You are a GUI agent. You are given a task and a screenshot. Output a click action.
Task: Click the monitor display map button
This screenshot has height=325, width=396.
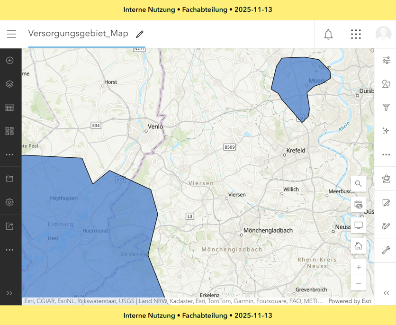[359, 225]
